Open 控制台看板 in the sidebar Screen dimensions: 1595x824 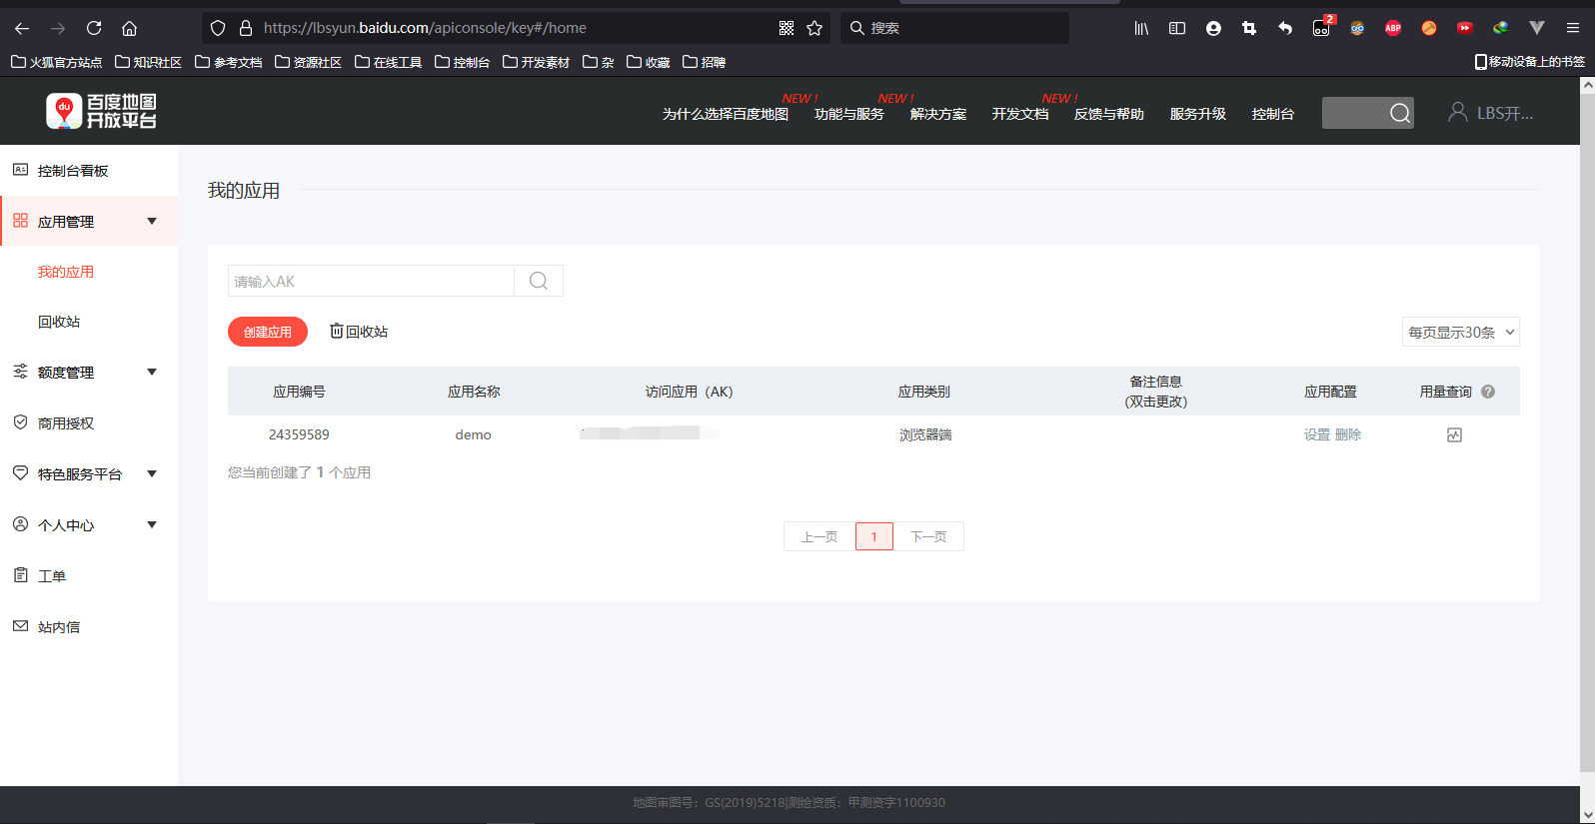tap(73, 171)
